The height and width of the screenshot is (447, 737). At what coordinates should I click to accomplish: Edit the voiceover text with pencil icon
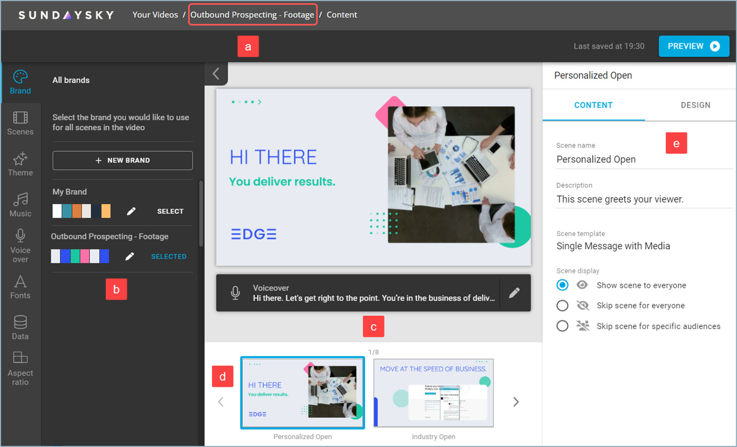point(514,293)
